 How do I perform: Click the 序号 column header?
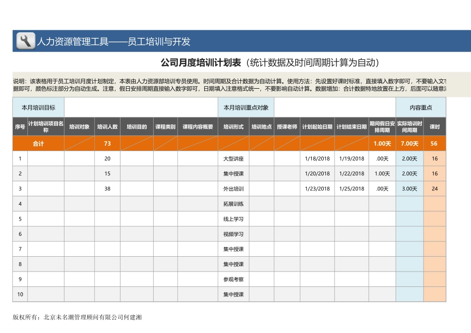20,127
